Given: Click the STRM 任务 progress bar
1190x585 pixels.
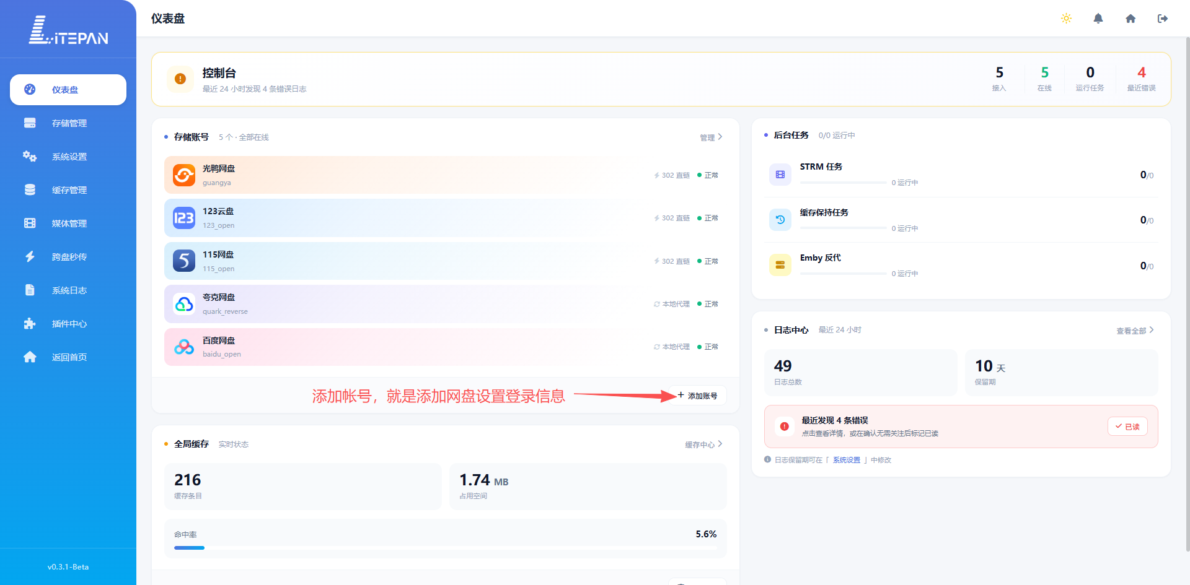Looking at the screenshot, I should [x=843, y=183].
